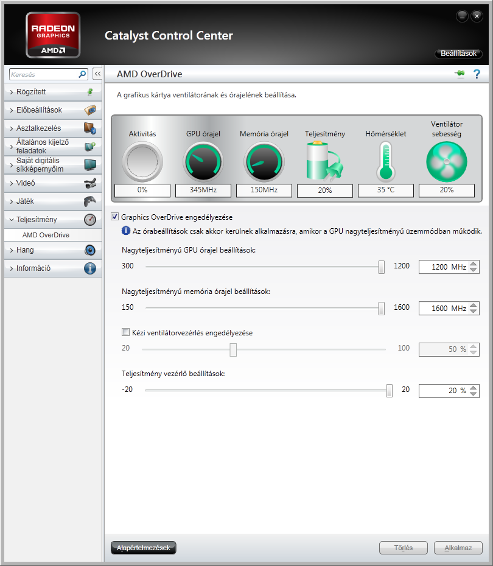Click the pin icon beside Rögzített
This screenshot has height=566, width=493.
click(x=90, y=92)
